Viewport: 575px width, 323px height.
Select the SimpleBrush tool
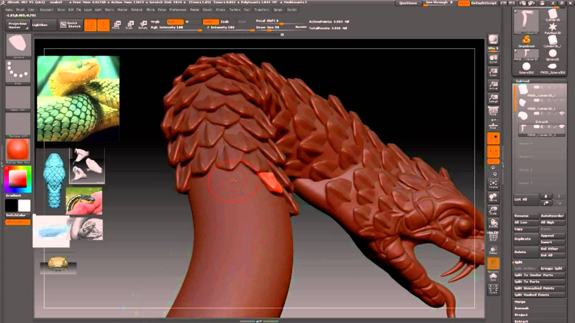click(x=526, y=41)
